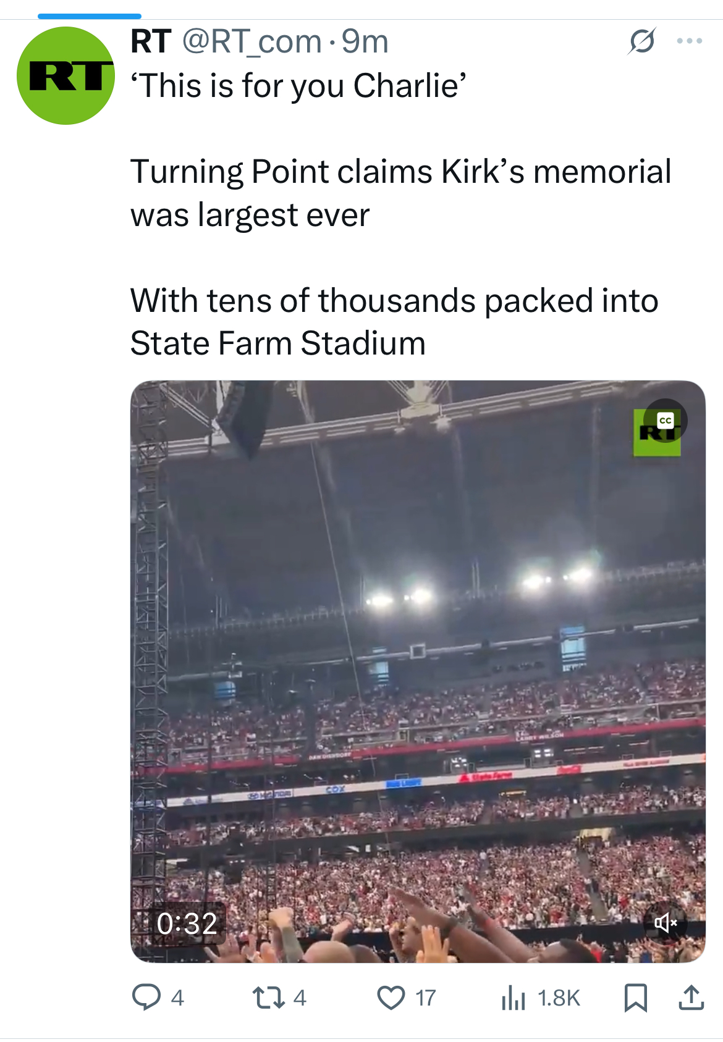Screen dimensions: 723x1042
Task: Like the post with heart icon
Action: click(391, 997)
